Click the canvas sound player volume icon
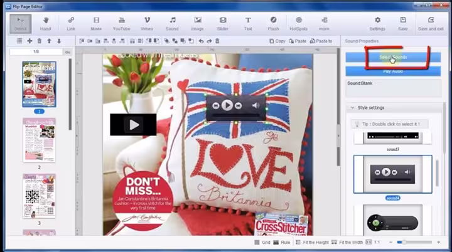 pyautogui.click(x=256, y=106)
